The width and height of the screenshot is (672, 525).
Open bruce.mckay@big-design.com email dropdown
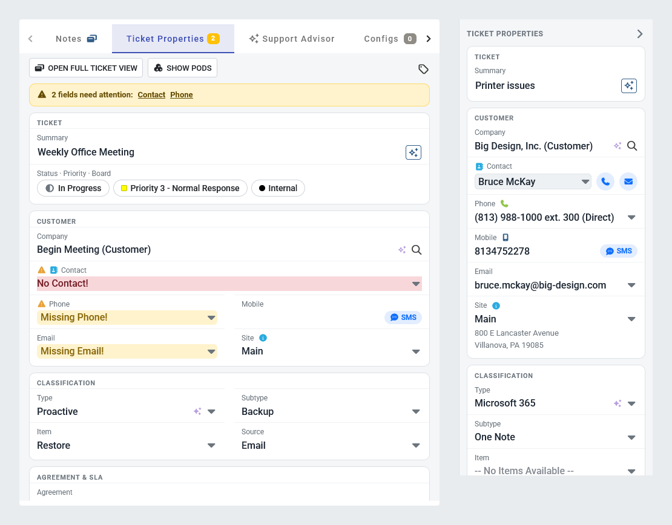click(631, 285)
